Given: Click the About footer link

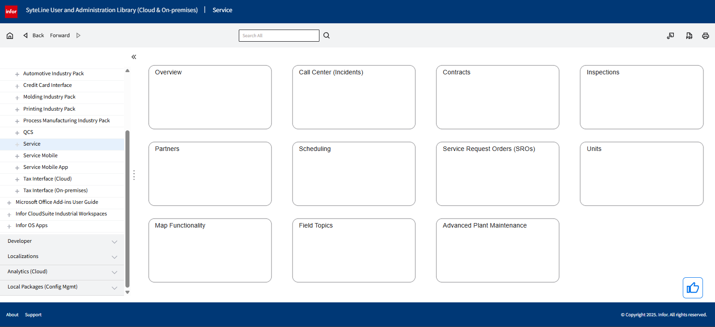Looking at the screenshot, I should pyautogui.click(x=12, y=315).
